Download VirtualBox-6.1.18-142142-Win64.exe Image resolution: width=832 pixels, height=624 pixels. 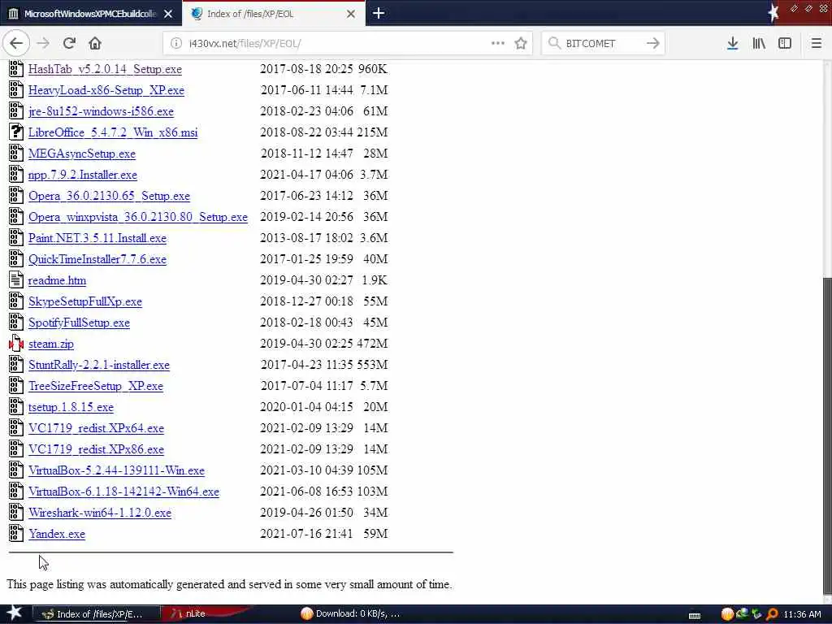point(123,492)
